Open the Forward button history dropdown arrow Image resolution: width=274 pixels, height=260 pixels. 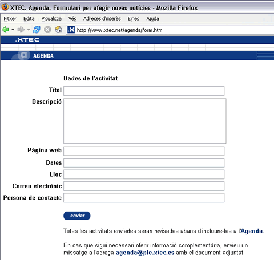[x=29, y=30]
